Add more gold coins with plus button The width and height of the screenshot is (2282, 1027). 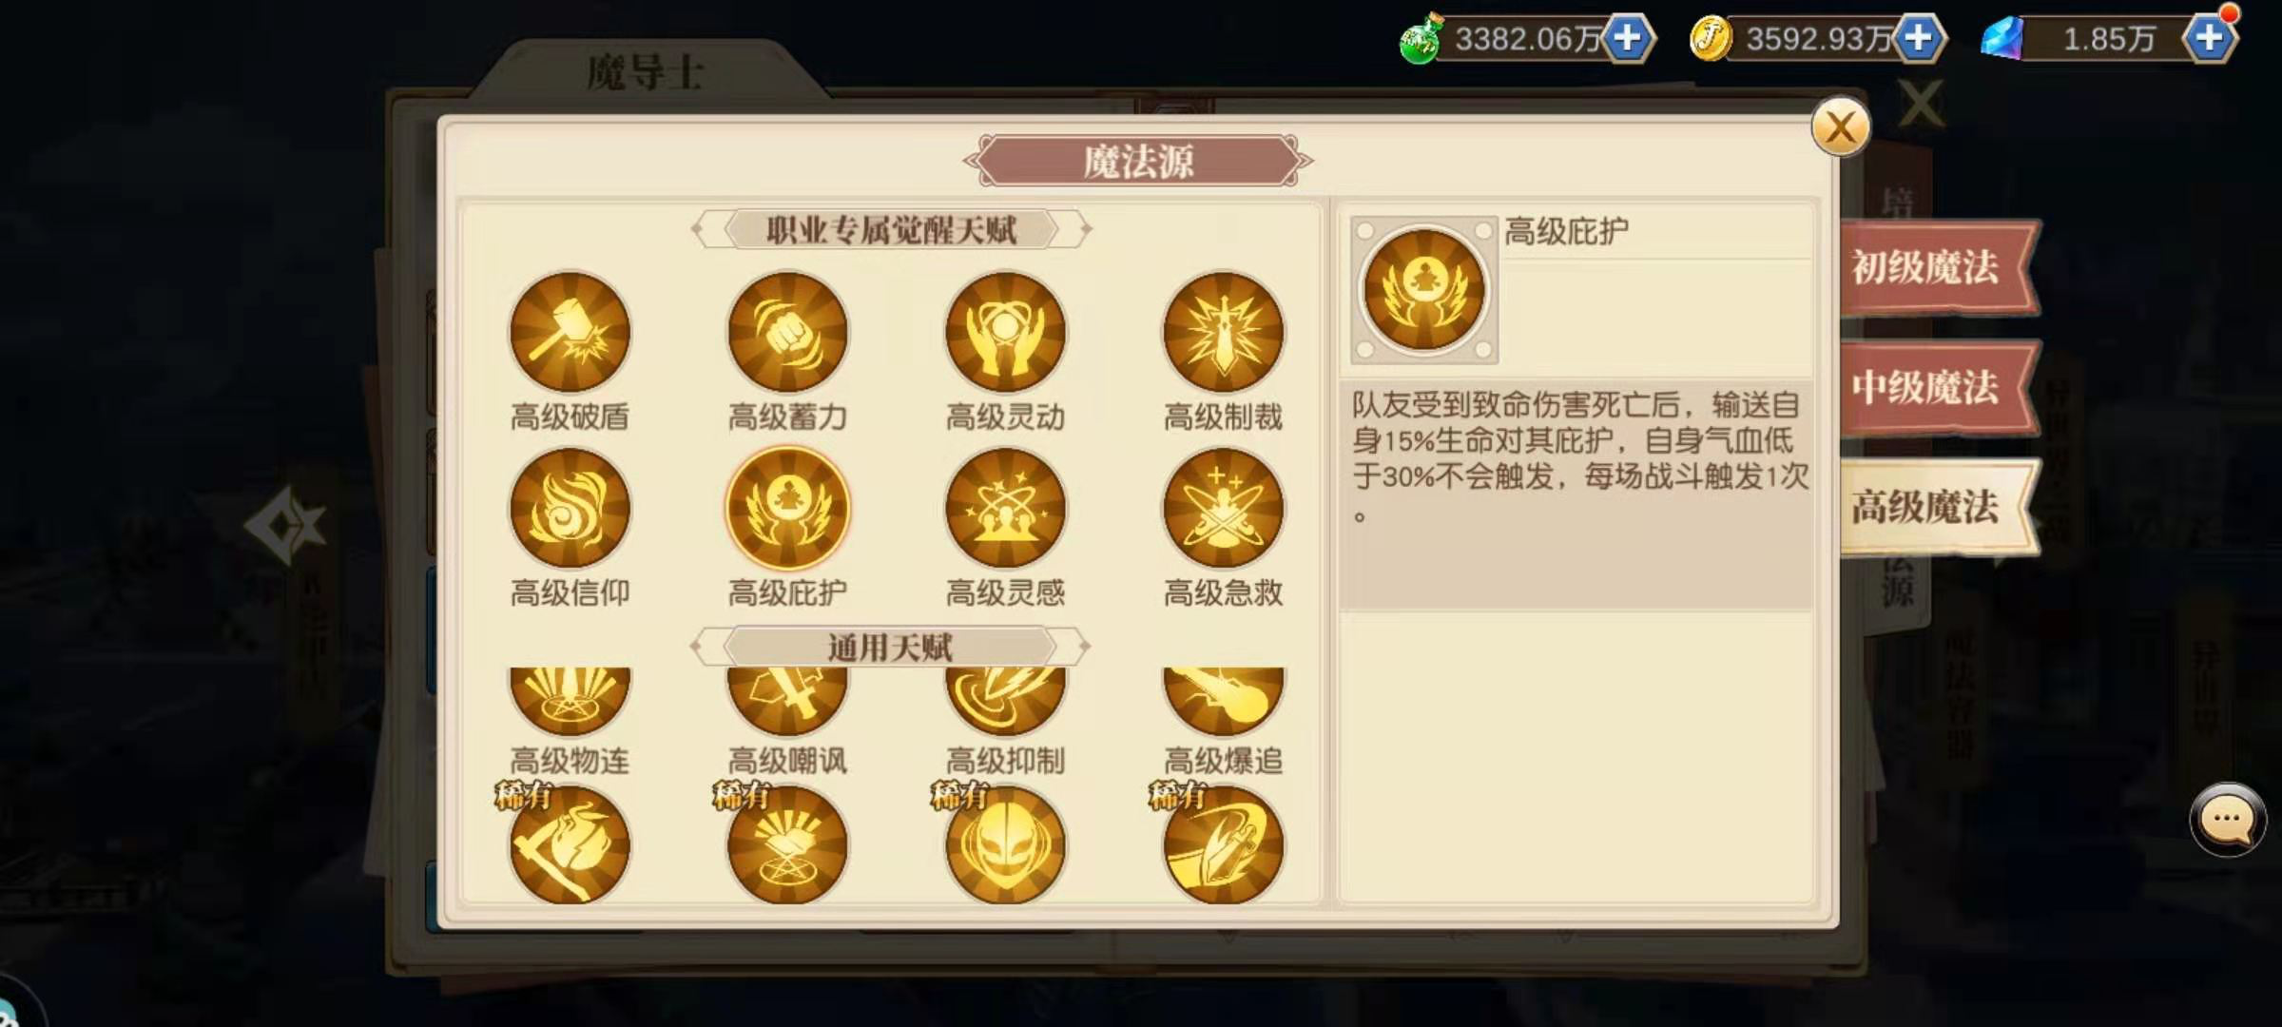tap(1920, 39)
